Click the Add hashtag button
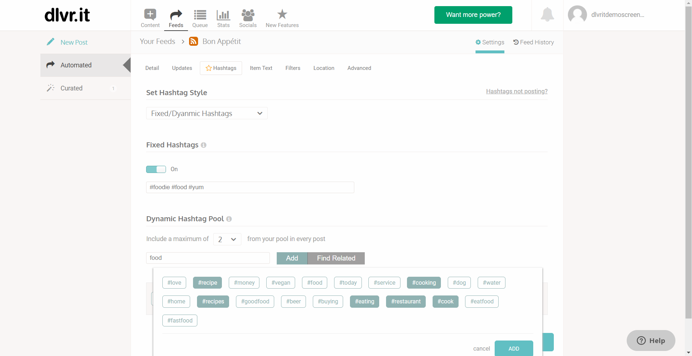Screen dimensions: 692x356 click(x=292, y=258)
